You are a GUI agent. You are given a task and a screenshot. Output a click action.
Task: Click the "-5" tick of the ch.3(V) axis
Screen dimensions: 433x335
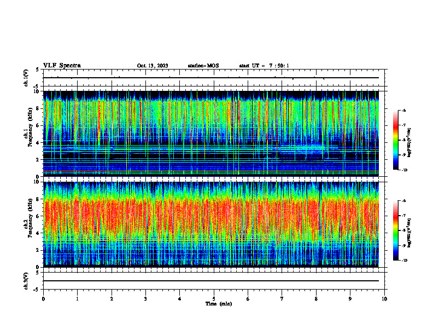pos(37,290)
